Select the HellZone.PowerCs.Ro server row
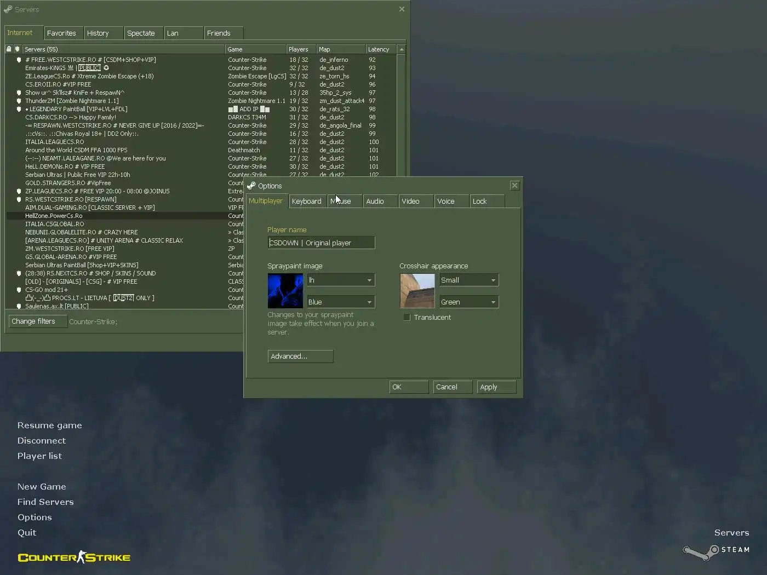 125,216
